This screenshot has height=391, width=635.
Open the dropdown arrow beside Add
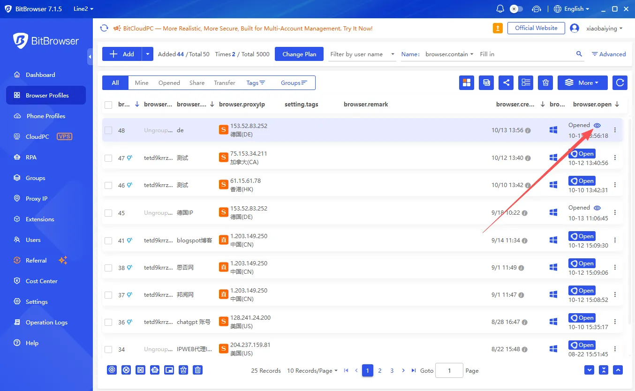148,54
